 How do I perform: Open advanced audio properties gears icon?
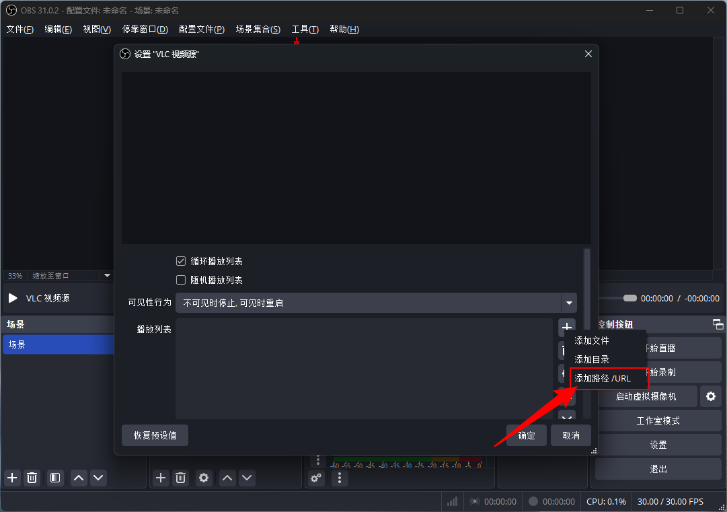point(315,478)
